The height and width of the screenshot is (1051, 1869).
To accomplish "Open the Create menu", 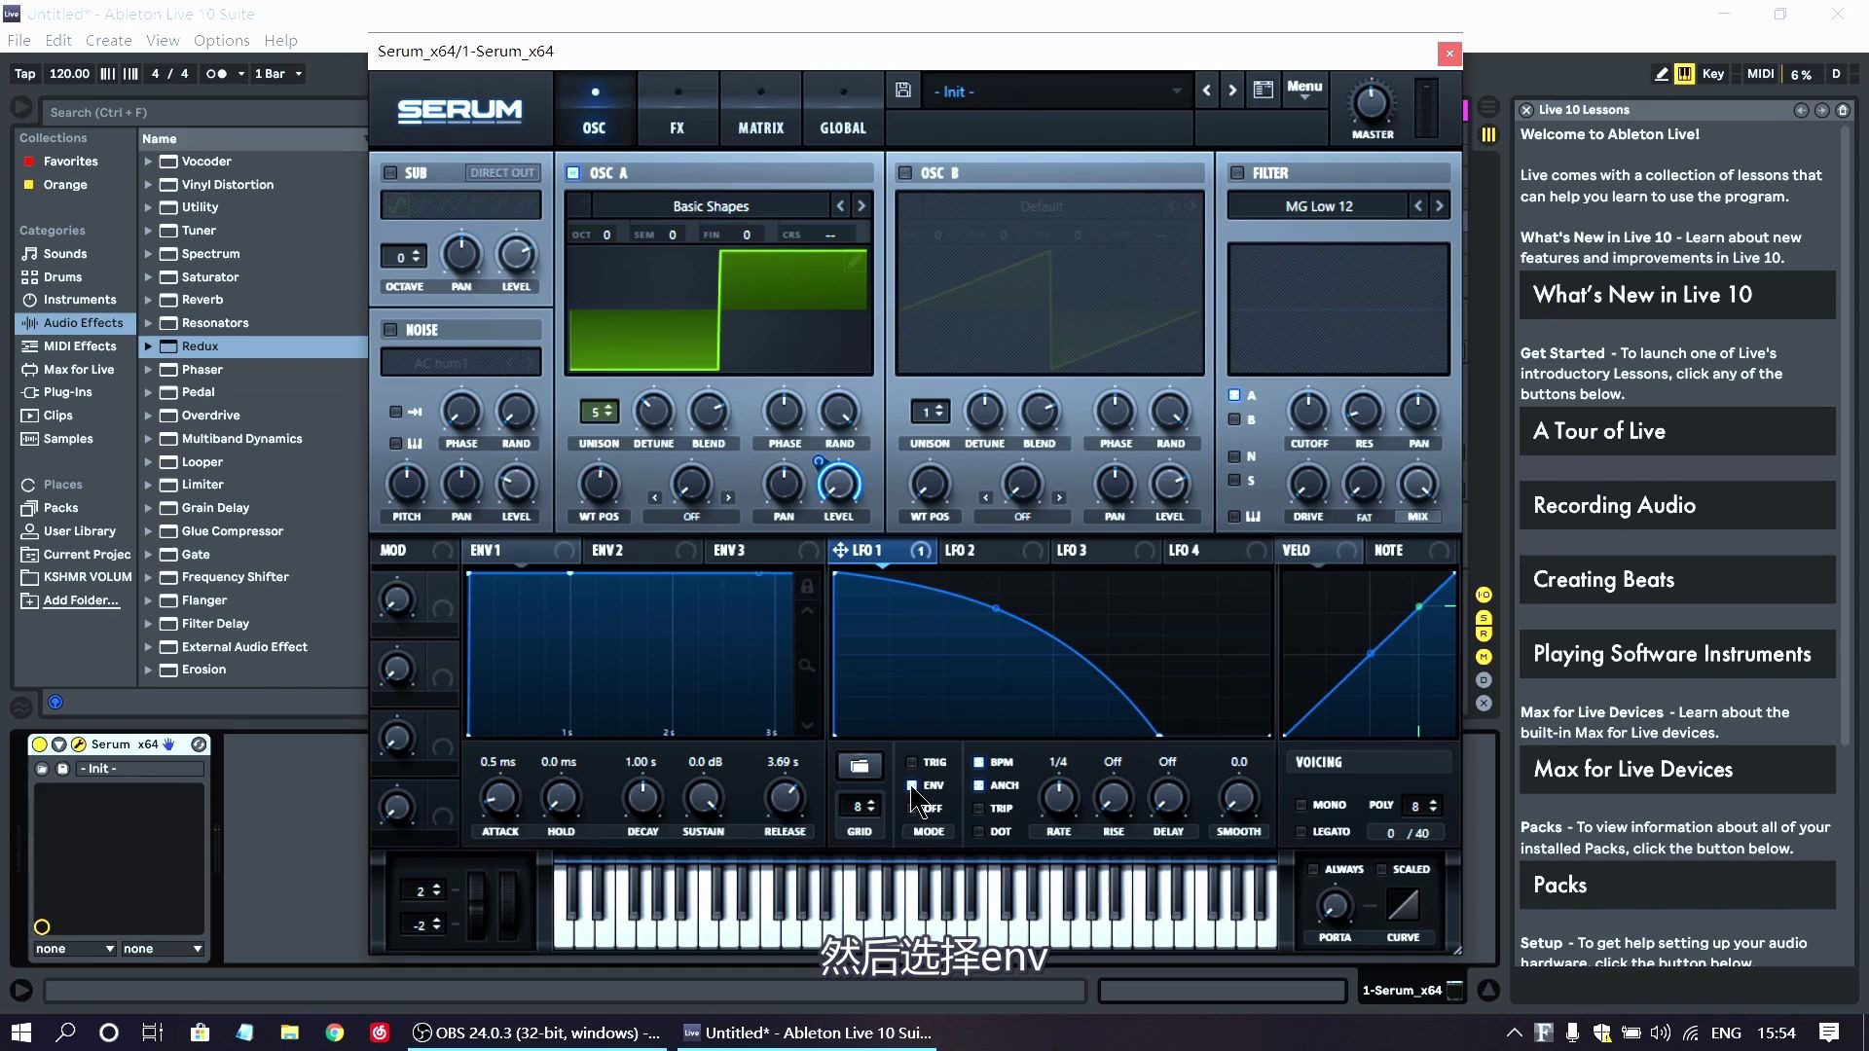I will click(x=108, y=40).
